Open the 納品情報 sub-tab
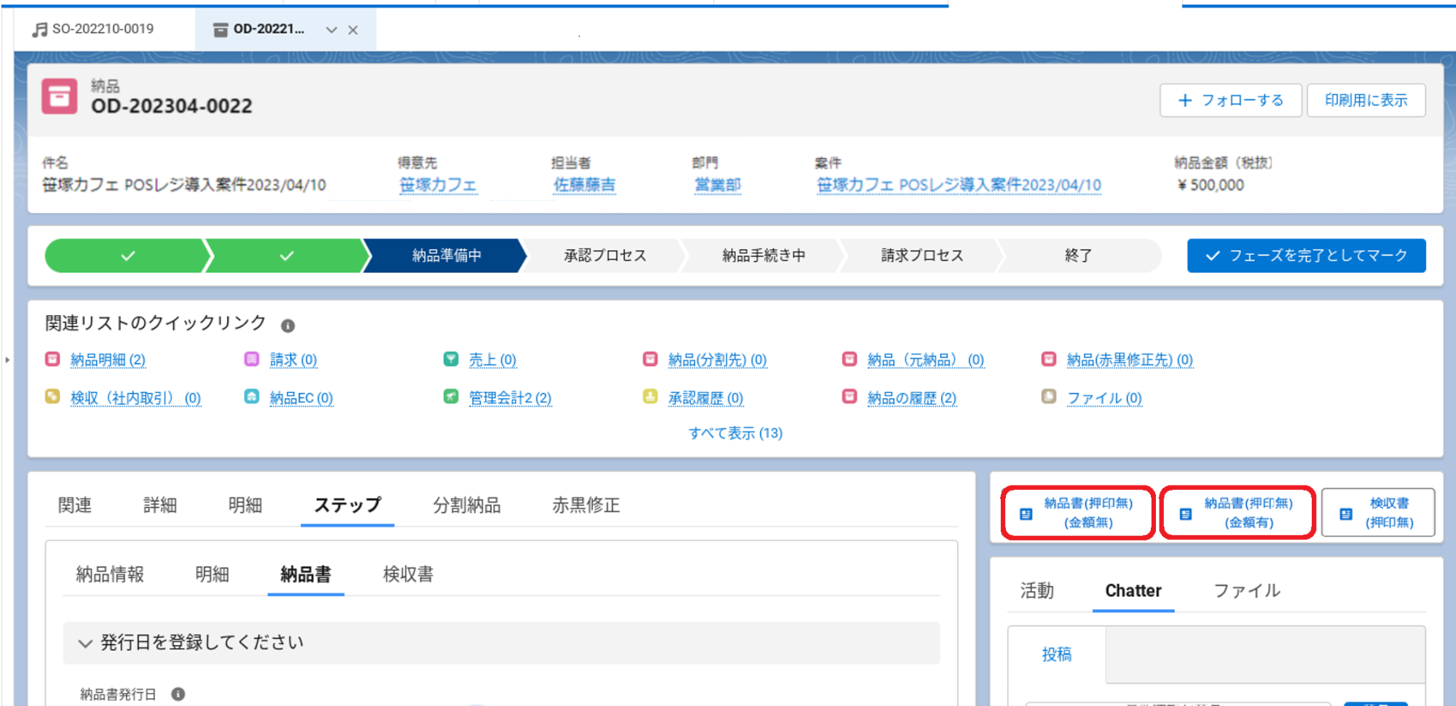Viewport: 1456px width, 706px height. pyautogui.click(x=110, y=574)
